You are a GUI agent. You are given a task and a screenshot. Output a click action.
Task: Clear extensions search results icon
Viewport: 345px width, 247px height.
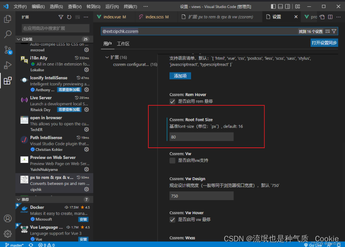coord(78,17)
